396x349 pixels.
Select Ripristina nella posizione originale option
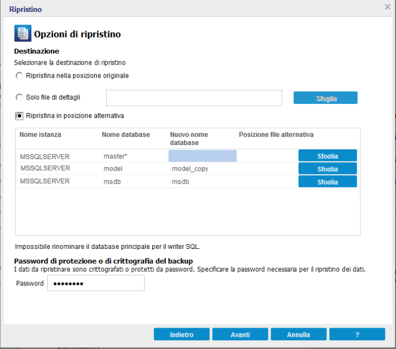pyautogui.click(x=20, y=75)
